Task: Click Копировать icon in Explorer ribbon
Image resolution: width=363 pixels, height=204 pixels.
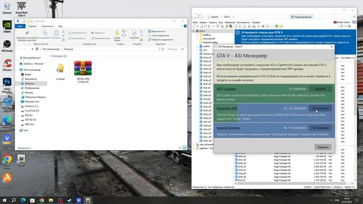Action: click(45, 33)
